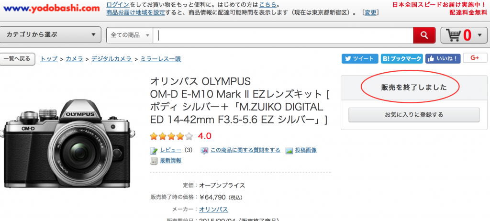Go to デジタルカメラ breadcrumb
490x221 pixels.
pyautogui.click(x=111, y=59)
